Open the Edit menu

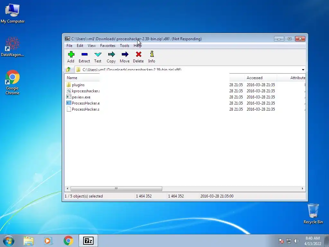click(80, 46)
